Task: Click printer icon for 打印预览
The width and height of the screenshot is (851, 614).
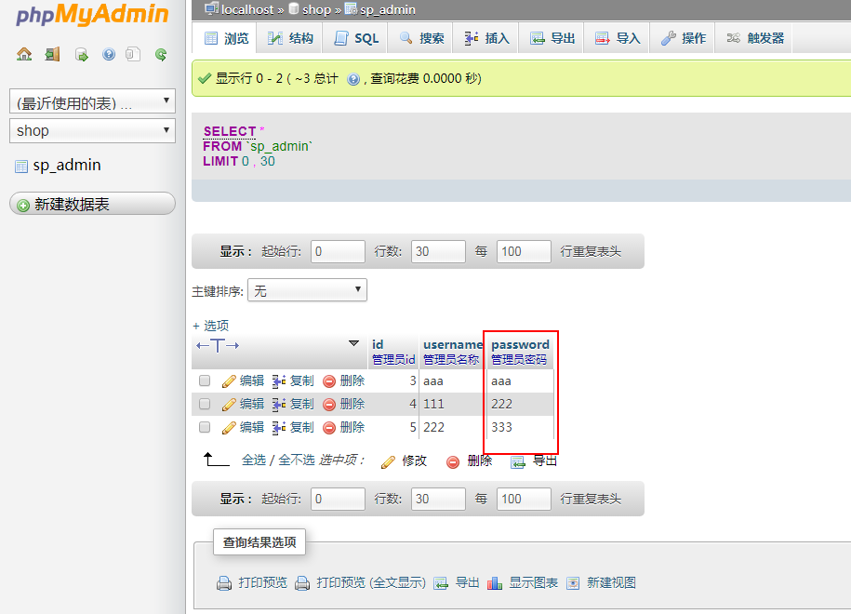Action: point(224,583)
